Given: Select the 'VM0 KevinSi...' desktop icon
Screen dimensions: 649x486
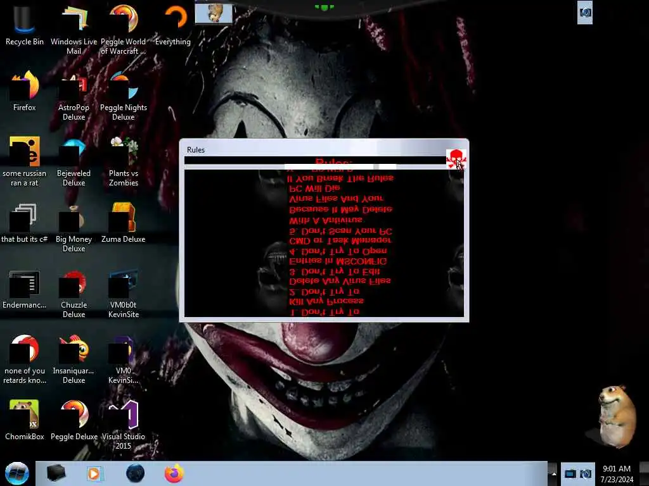Looking at the screenshot, I should coord(123,359).
